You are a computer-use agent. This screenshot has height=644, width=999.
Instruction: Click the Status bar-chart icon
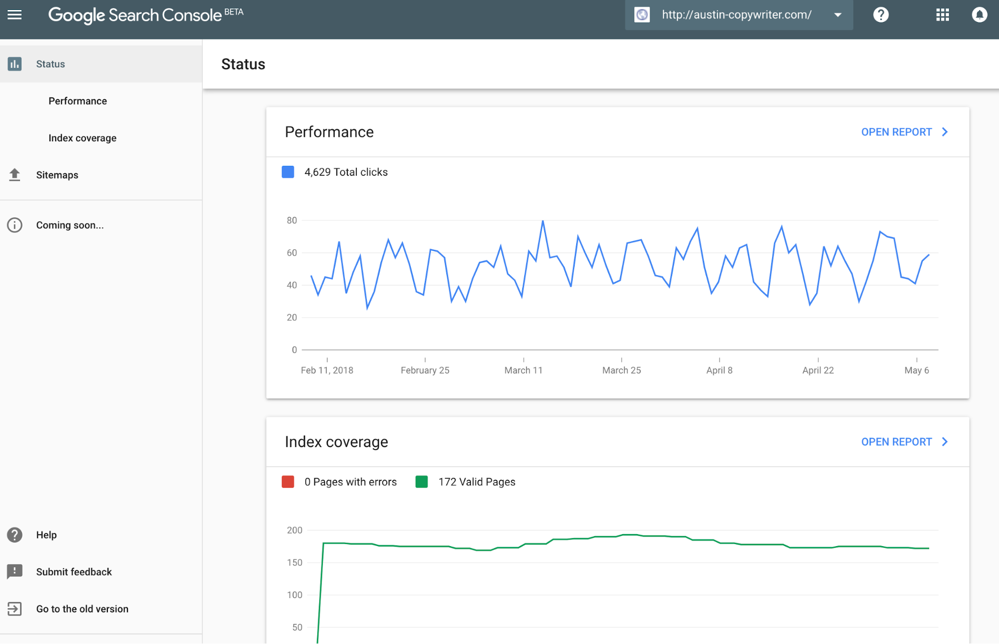coord(14,63)
